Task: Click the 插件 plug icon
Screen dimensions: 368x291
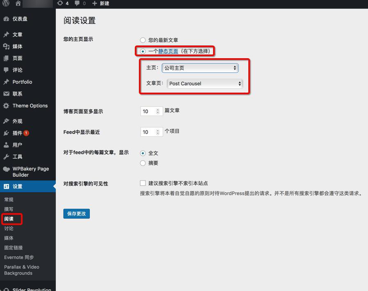Action: click(x=6, y=133)
